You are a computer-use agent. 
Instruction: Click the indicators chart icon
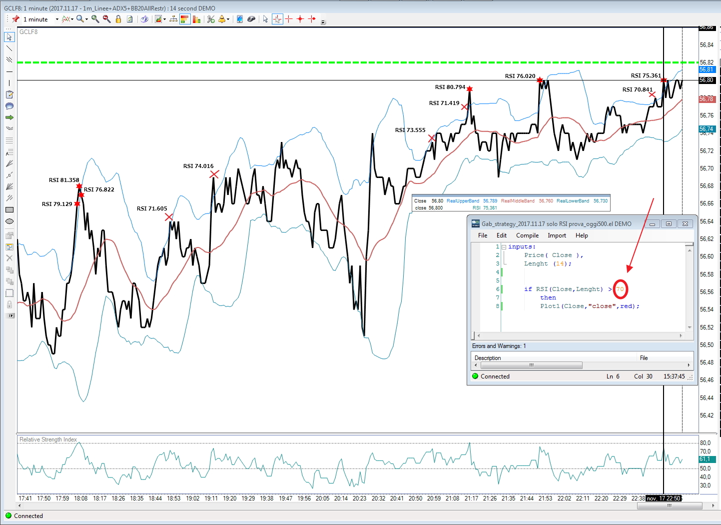pyautogui.click(x=158, y=19)
